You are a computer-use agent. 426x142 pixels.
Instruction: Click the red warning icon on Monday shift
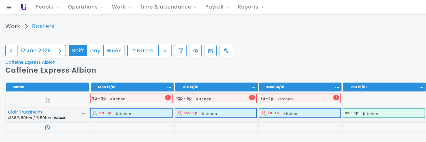pyautogui.click(x=168, y=98)
